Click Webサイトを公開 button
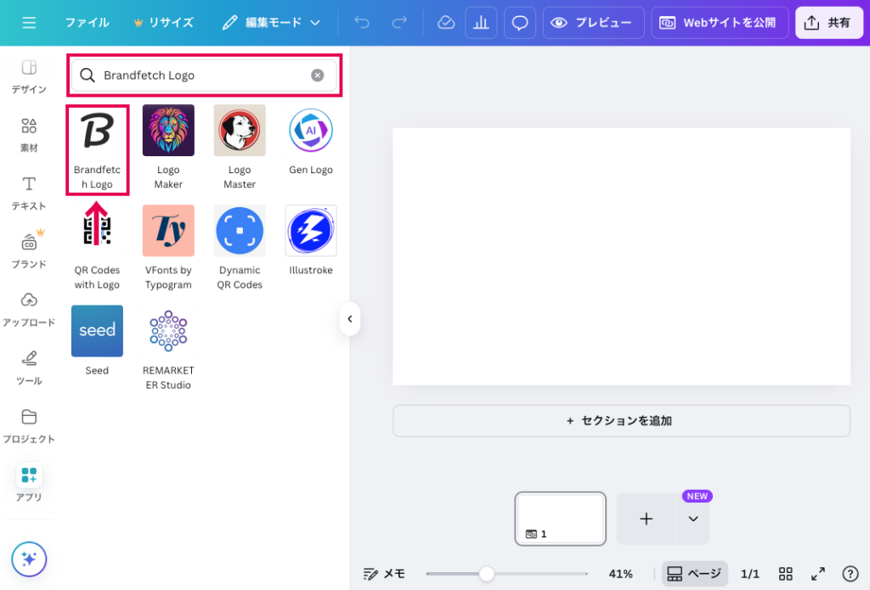870x590 pixels. point(719,23)
